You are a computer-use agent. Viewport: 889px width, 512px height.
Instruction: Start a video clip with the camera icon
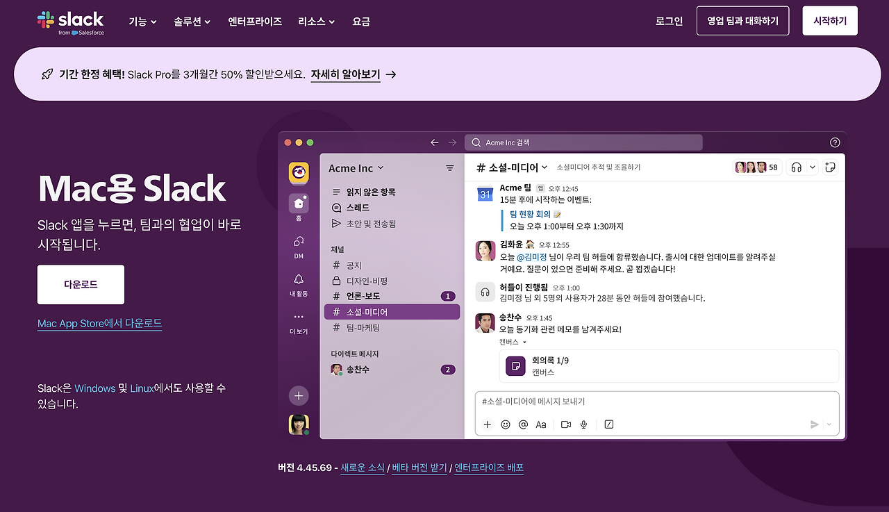[x=565, y=424]
